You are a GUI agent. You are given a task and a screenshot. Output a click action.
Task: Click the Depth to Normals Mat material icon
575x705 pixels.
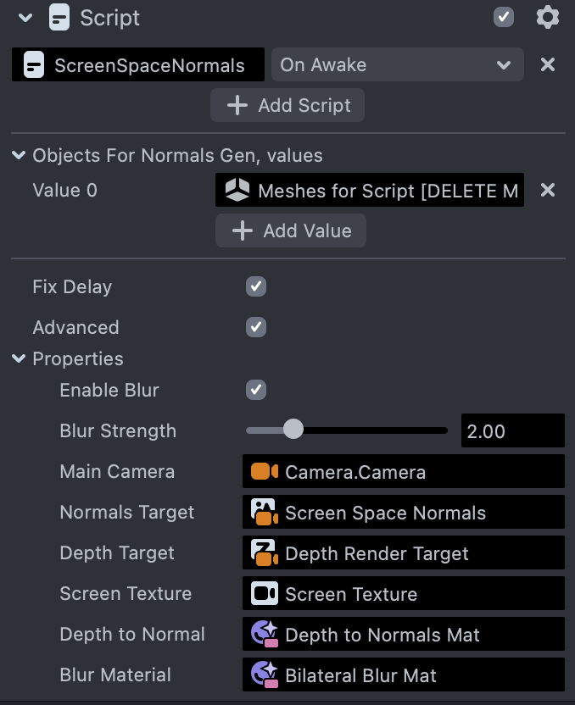pyautogui.click(x=265, y=634)
